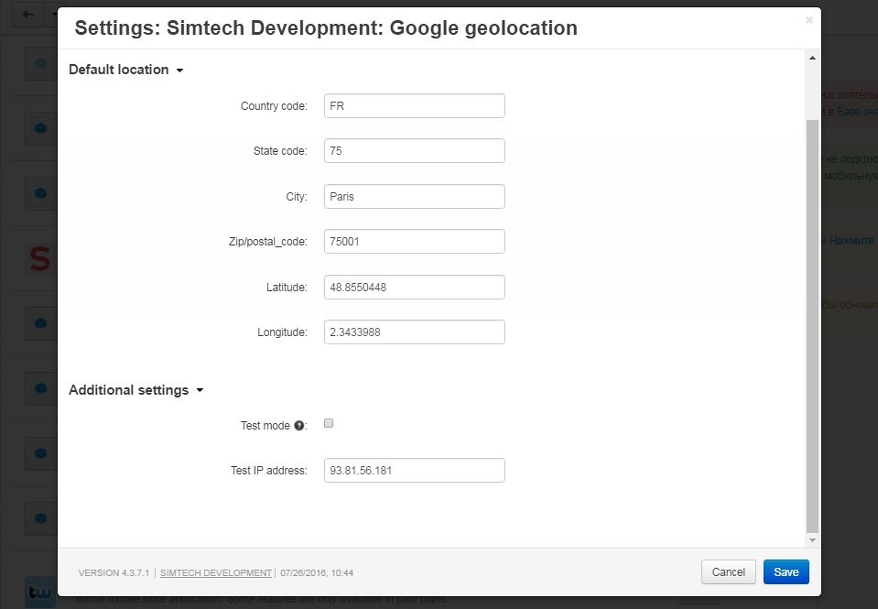
Task: Click the Test mode help question-mark icon
Action: [299, 426]
